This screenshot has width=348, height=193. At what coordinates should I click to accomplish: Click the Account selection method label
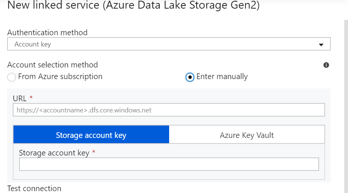point(52,65)
